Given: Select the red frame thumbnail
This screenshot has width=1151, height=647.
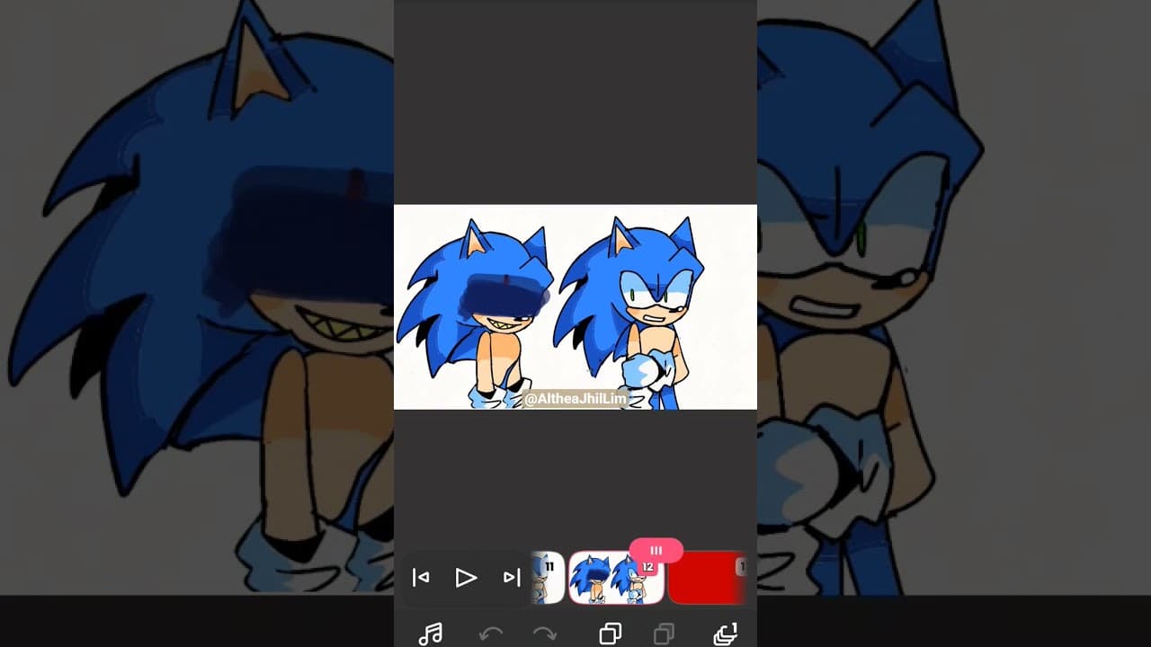Looking at the screenshot, I should pos(708,578).
